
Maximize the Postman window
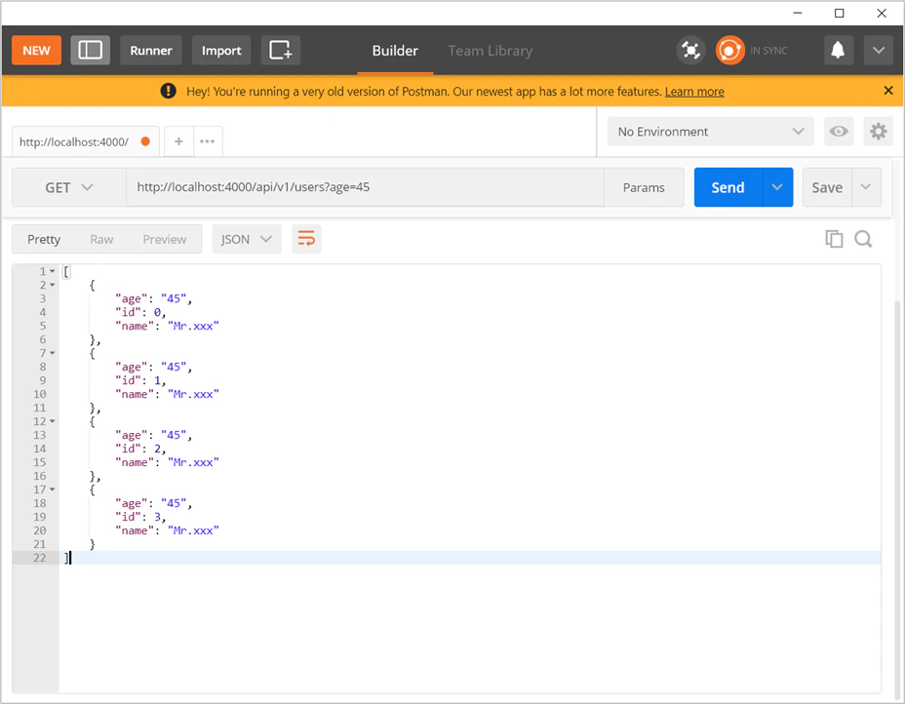[840, 13]
